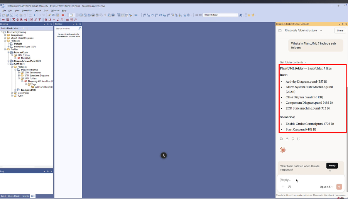
Task: Open the Entire Model View dropdown
Action: tap(20, 28)
